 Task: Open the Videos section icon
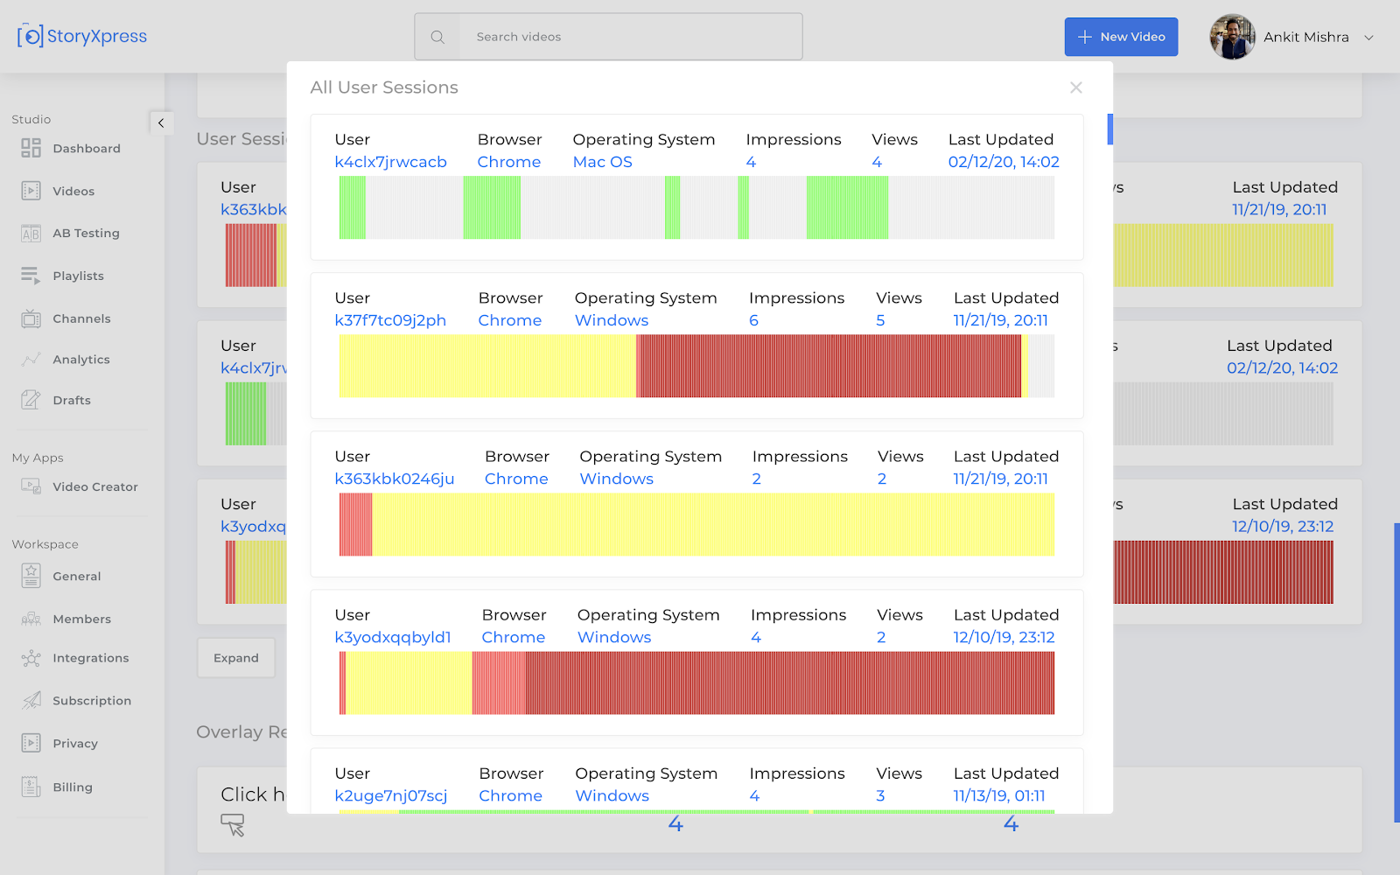(31, 191)
